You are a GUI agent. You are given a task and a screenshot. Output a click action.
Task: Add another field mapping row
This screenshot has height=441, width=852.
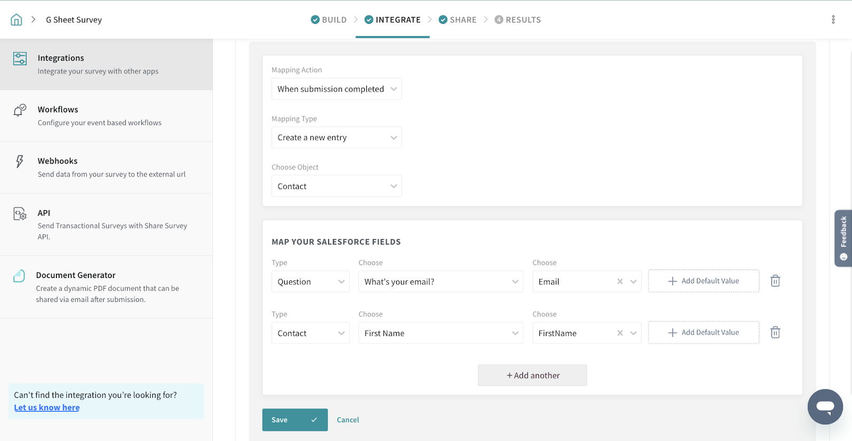[532, 375]
